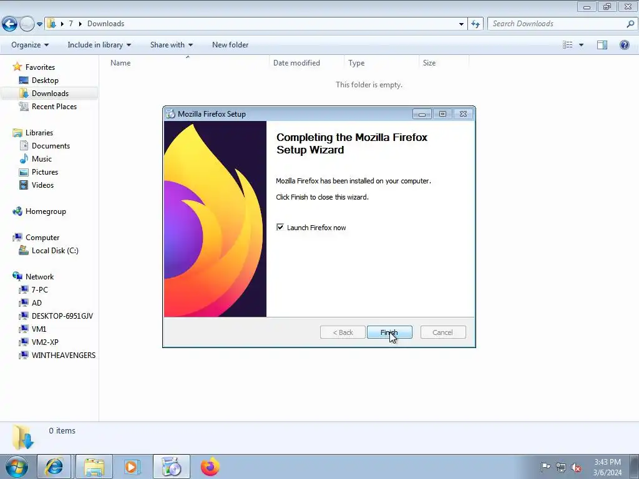639x479 pixels.
Task: Click Cancel in Firefox Setup wizard
Action: [442, 332]
